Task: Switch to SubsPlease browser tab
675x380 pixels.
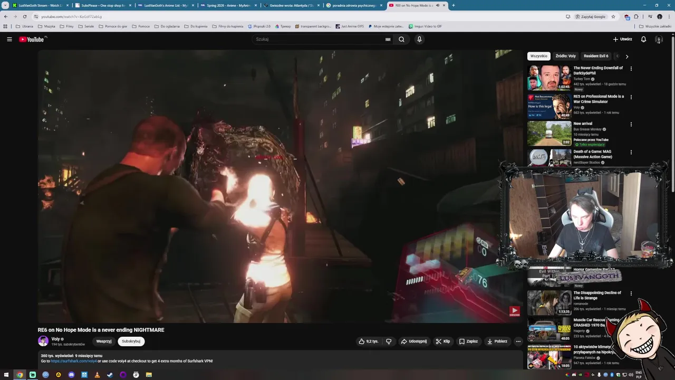Action: point(103,5)
